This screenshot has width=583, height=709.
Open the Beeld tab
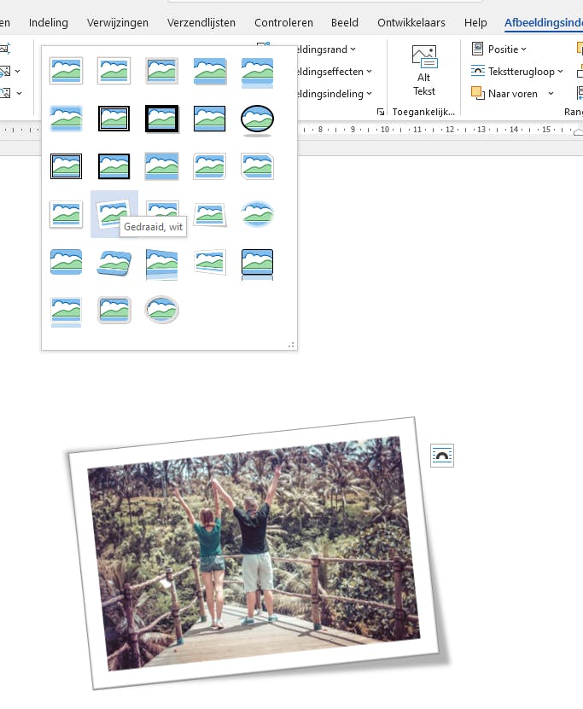coord(345,22)
